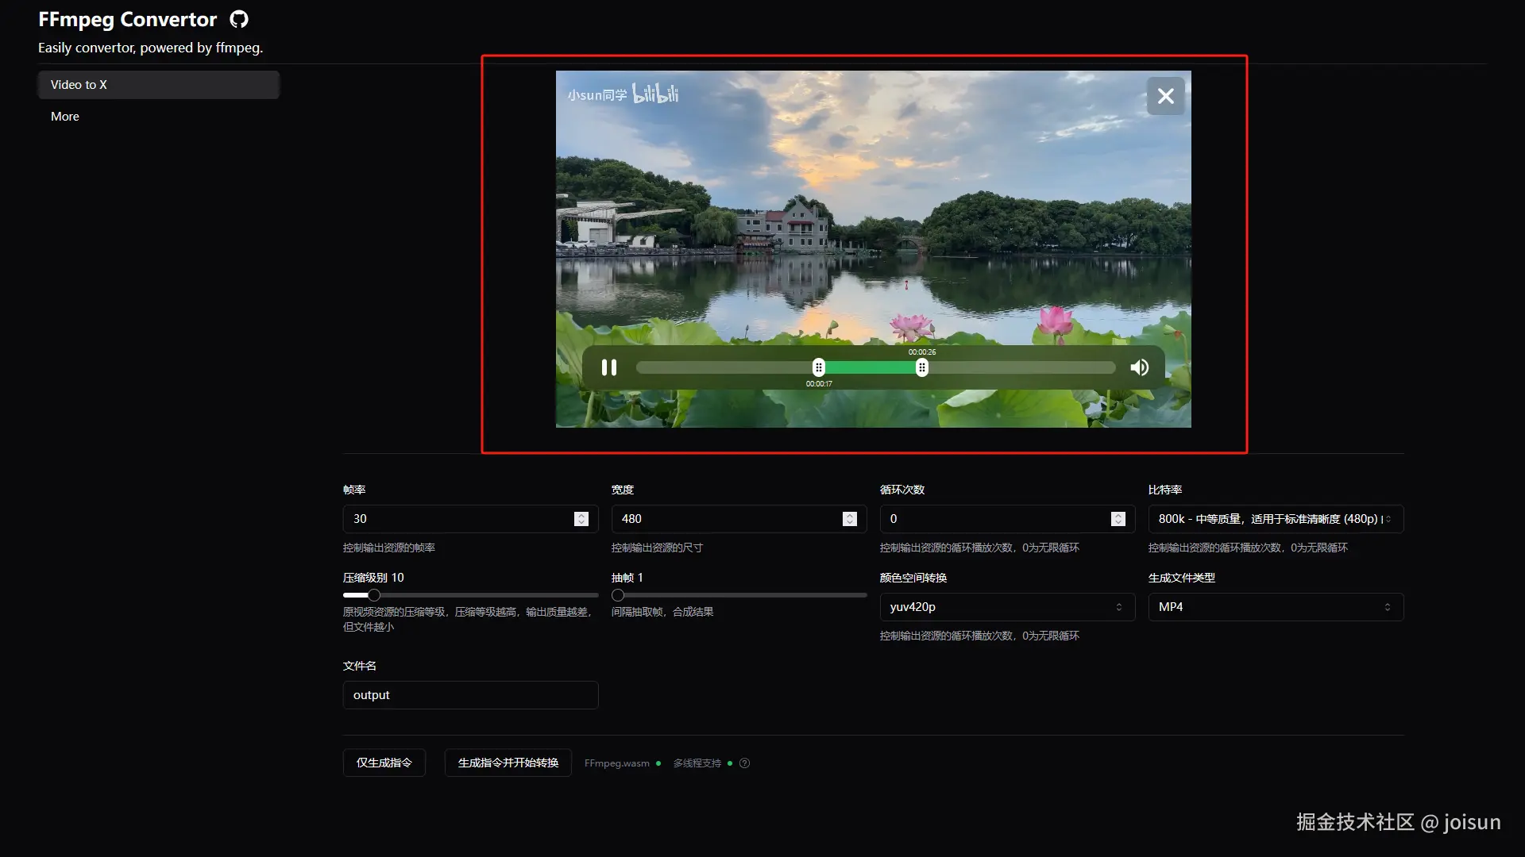1525x857 pixels.
Task: Click the multithread support help icon
Action: pos(744,763)
